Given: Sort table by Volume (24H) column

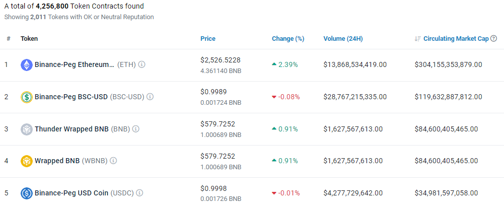Looking at the screenshot, I should point(343,39).
